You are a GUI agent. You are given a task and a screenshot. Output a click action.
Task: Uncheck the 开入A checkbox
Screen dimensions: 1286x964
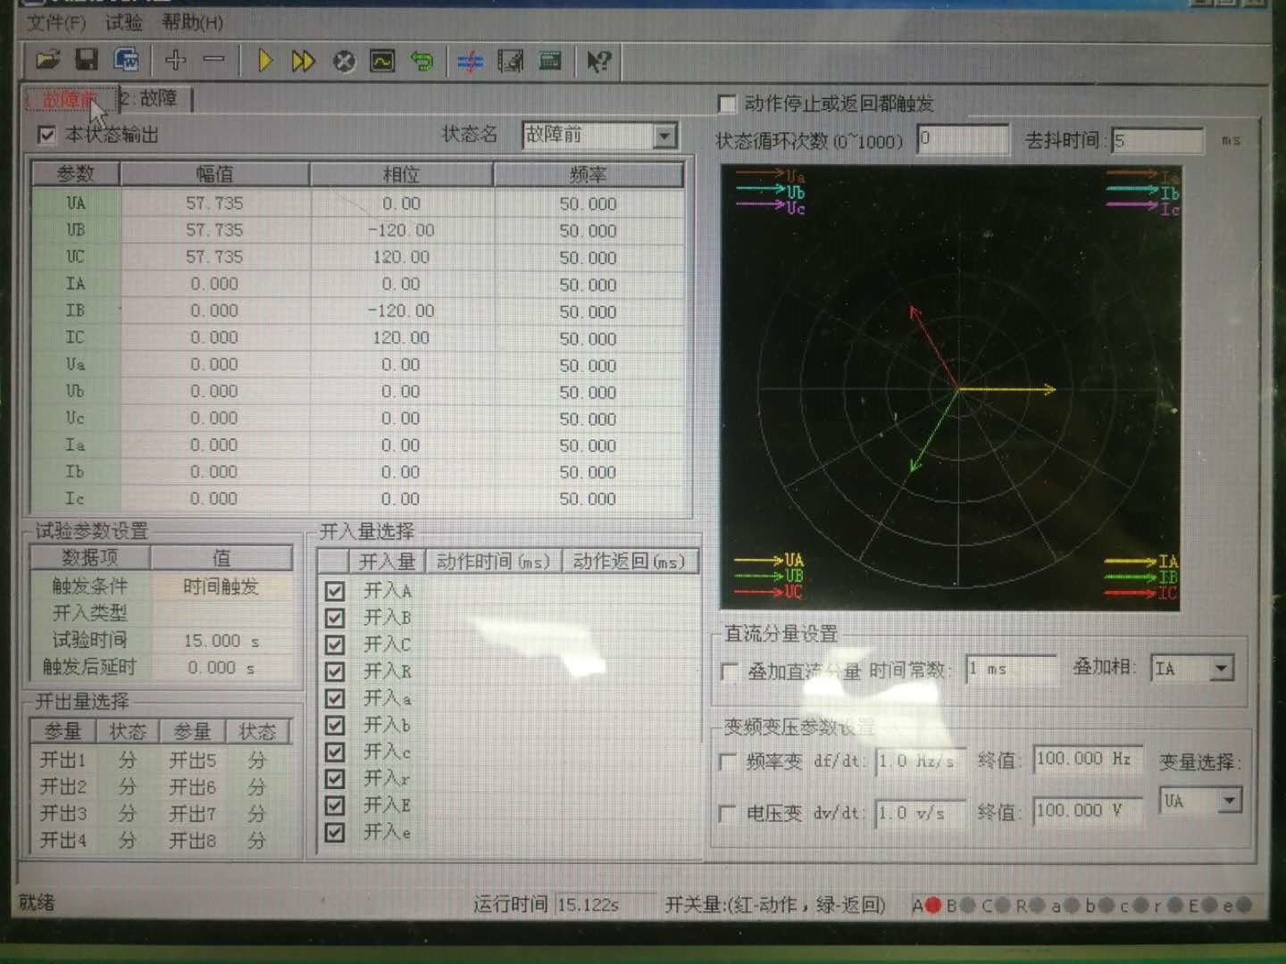click(x=335, y=591)
